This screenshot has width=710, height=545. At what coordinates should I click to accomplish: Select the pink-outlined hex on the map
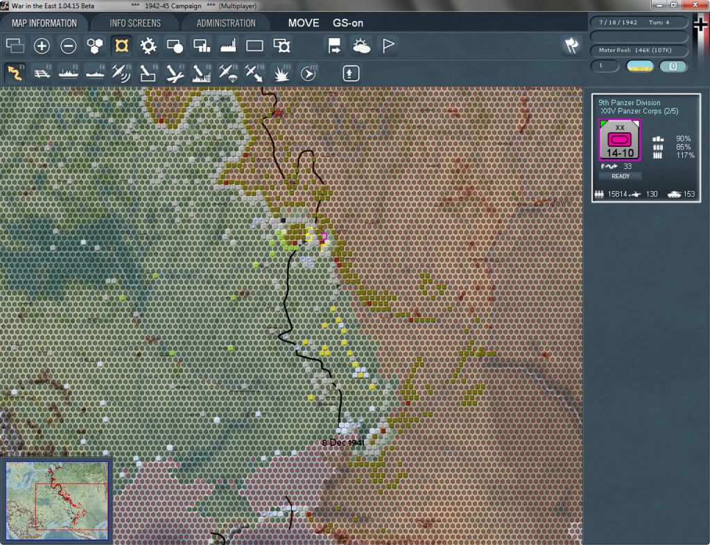(324, 236)
